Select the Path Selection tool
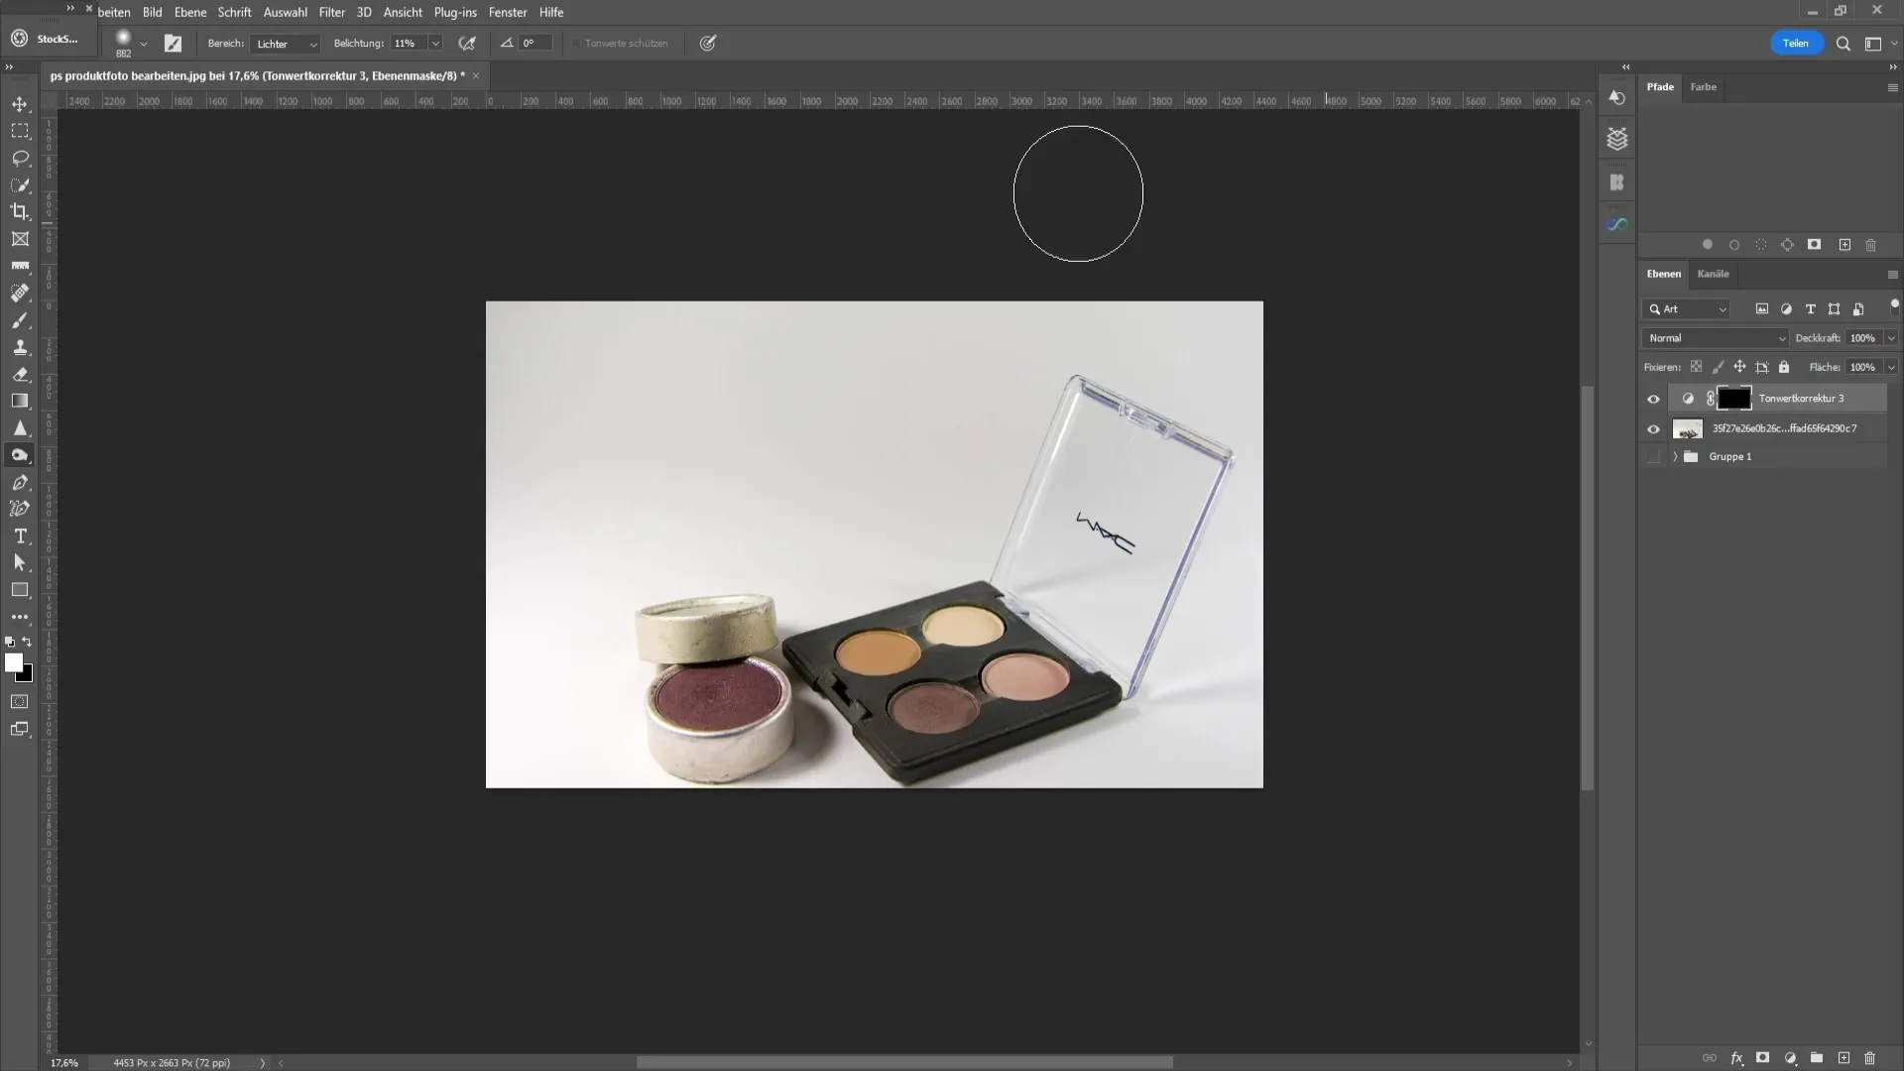 coord(20,562)
